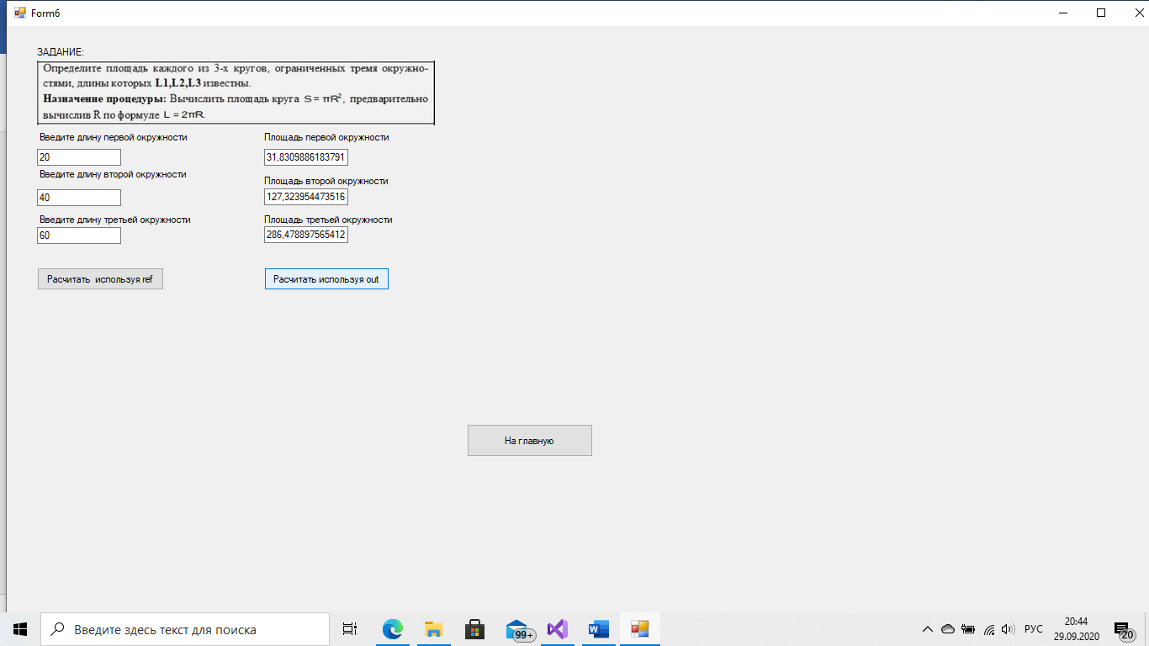Launch Microsoft Edge from the taskbar
The image size is (1149, 646).
pos(393,629)
